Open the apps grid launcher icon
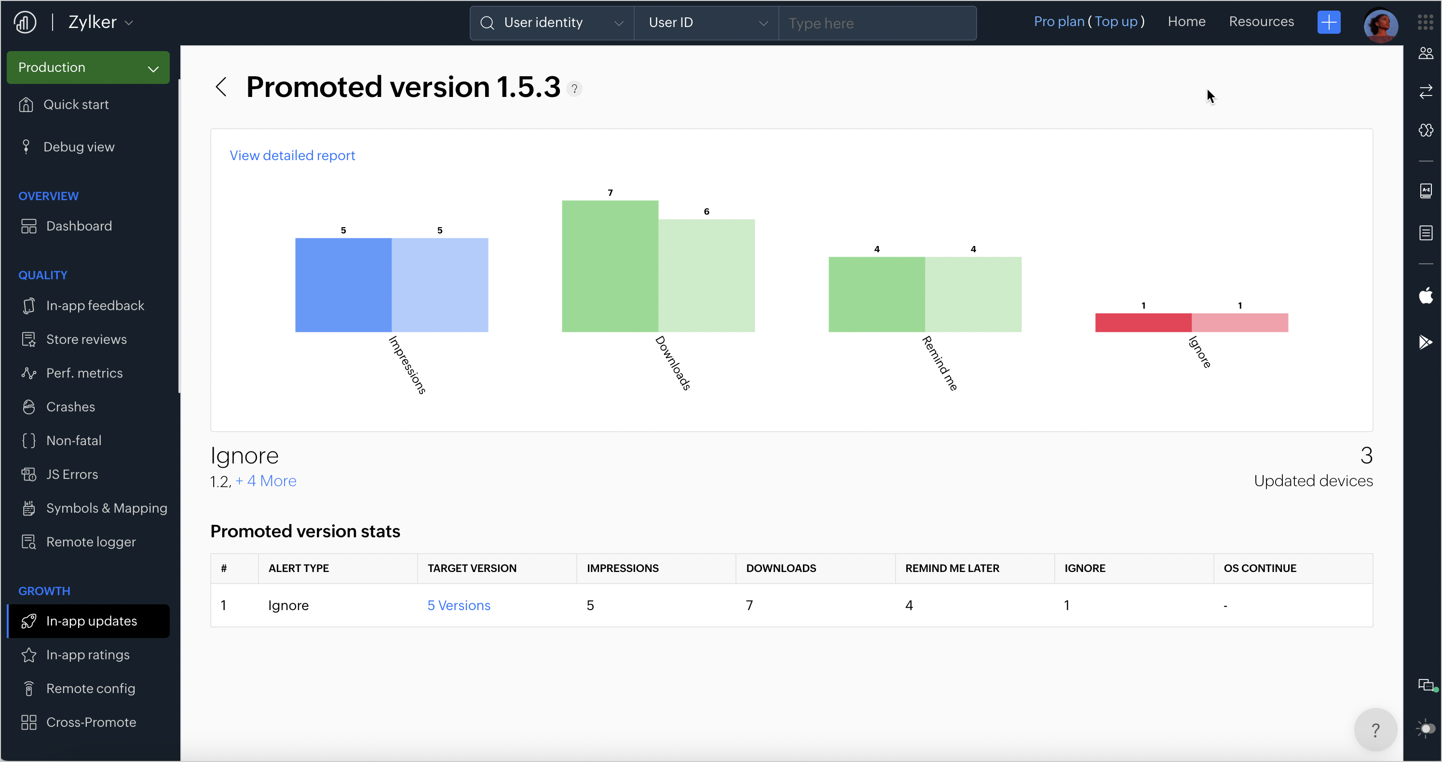This screenshot has width=1442, height=762. click(x=1425, y=22)
